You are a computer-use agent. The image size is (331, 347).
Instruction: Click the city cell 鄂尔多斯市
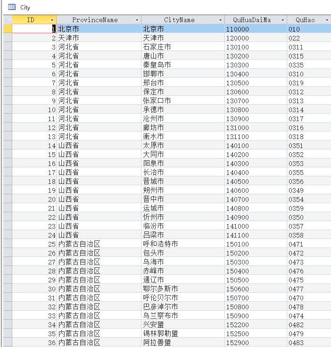pyautogui.click(x=183, y=289)
